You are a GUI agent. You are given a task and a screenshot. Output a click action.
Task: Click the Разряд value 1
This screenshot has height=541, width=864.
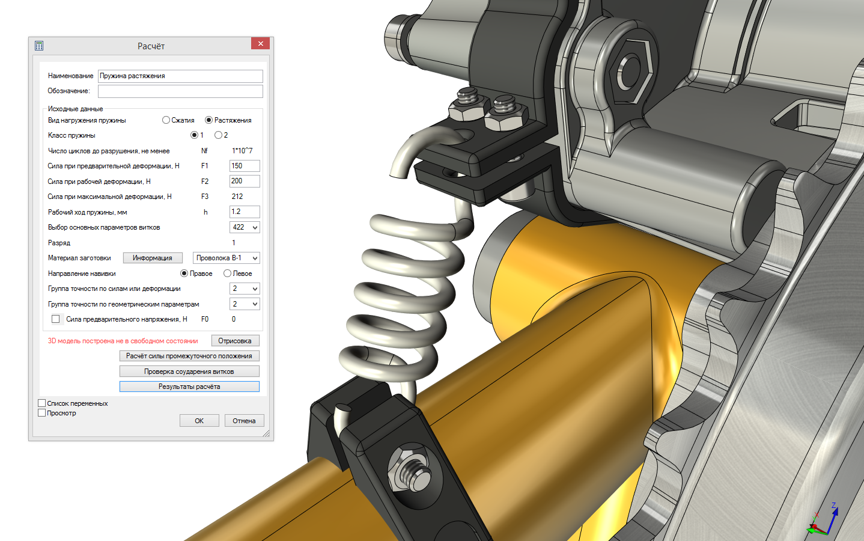point(234,243)
